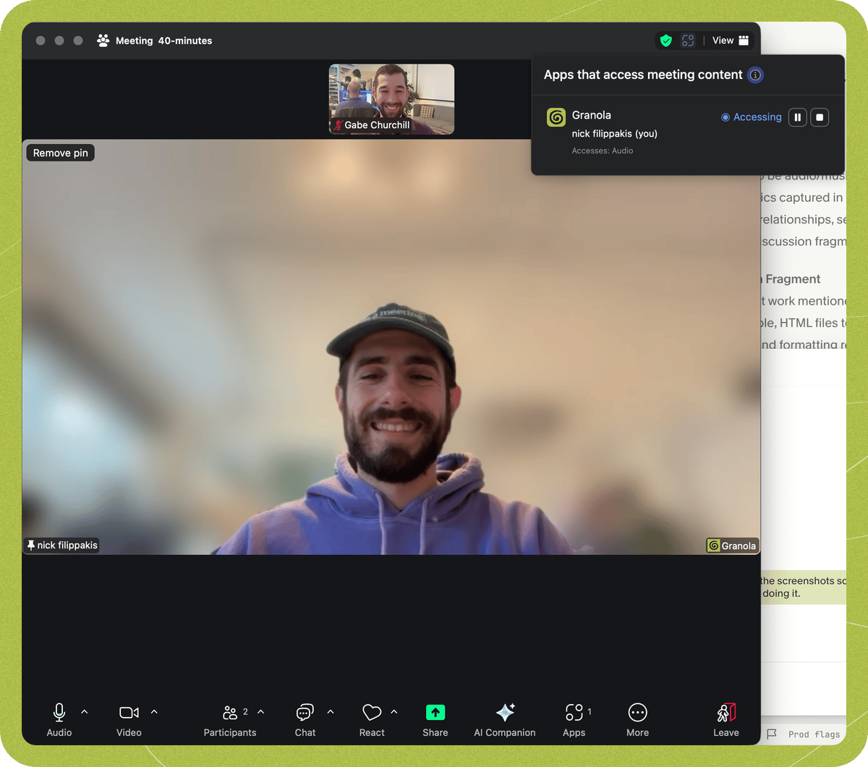The height and width of the screenshot is (767, 868).
Task: Click the Granola app icon in popup
Action: 556,117
